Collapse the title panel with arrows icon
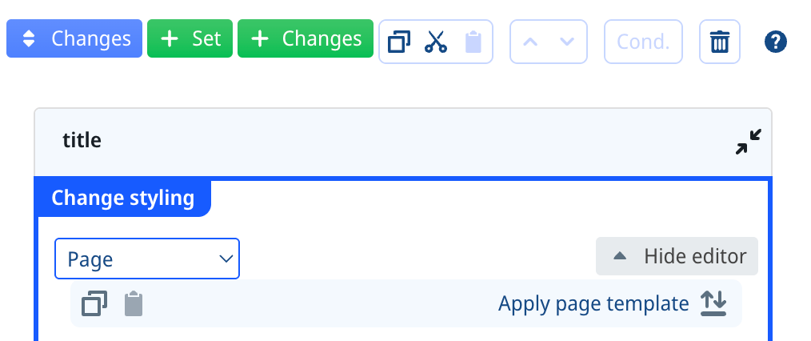The width and height of the screenshot is (811, 341). pyautogui.click(x=749, y=142)
